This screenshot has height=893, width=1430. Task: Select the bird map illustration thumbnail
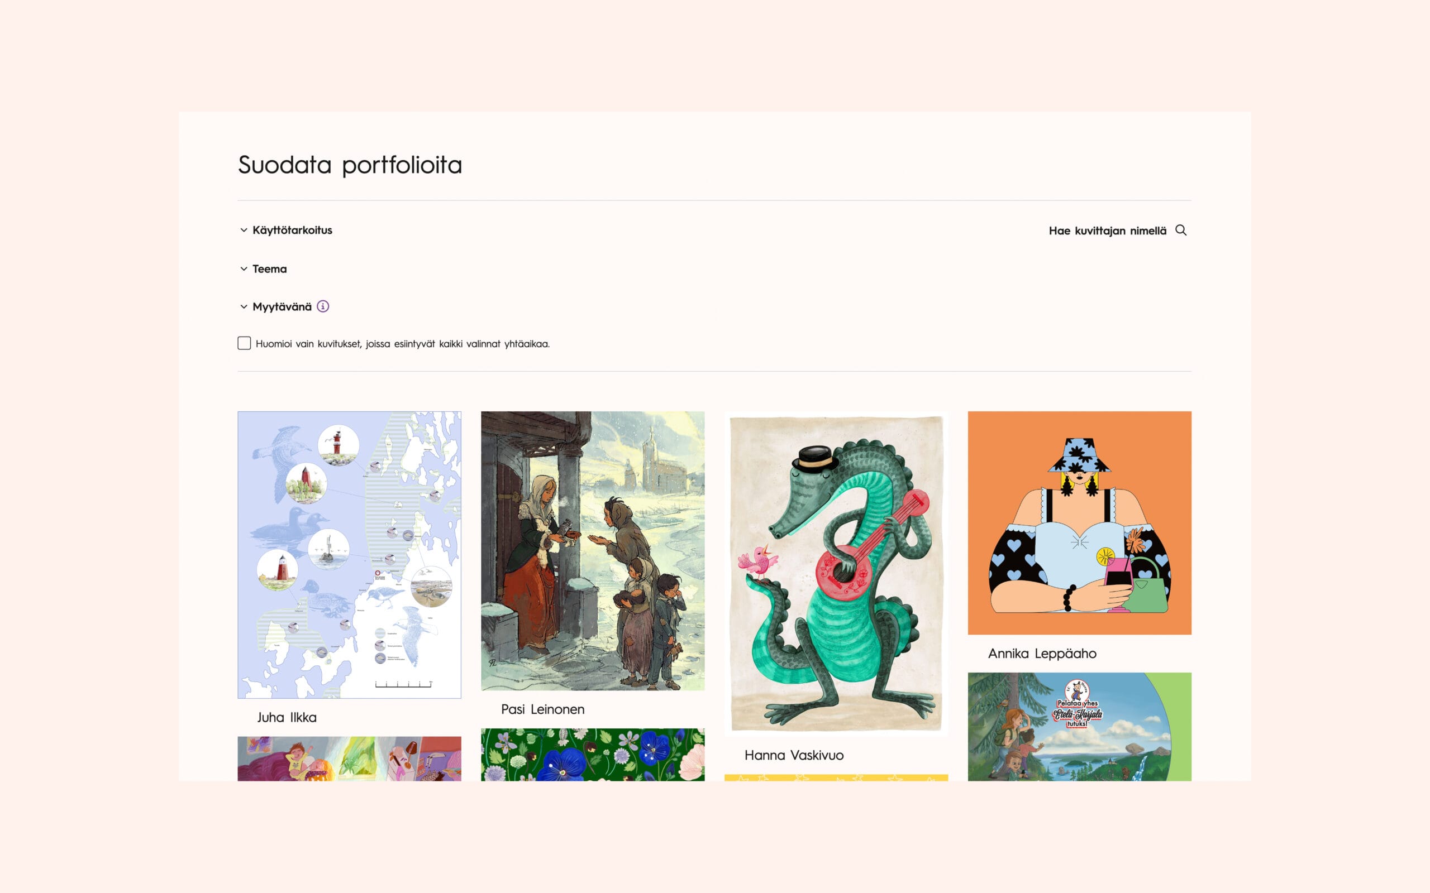(349, 555)
